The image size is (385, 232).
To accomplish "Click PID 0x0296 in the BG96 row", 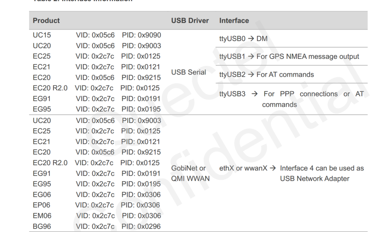I will coord(141,227).
